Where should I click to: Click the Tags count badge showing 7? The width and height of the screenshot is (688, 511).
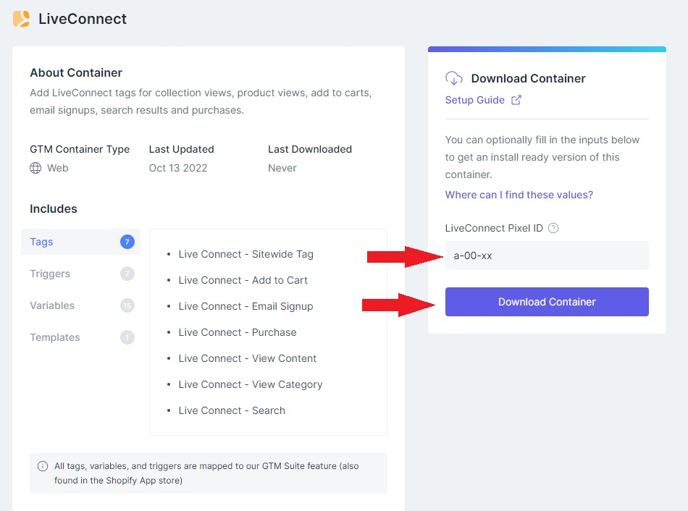point(127,242)
